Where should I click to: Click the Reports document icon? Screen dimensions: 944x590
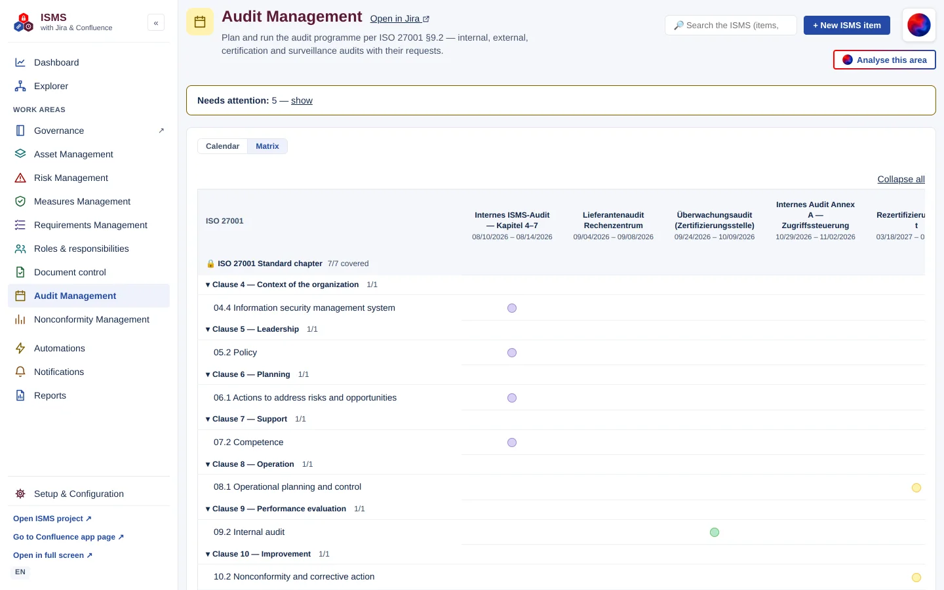click(20, 395)
